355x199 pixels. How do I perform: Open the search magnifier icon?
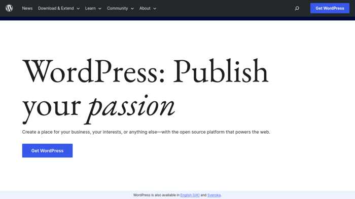tap(297, 9)
